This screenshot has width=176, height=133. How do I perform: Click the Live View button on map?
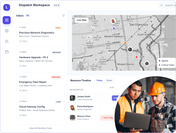click(x=82, y=20)
